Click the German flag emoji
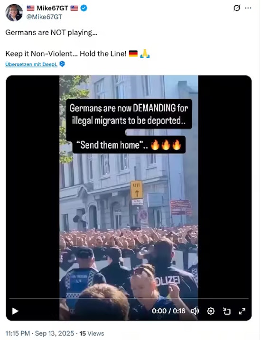The width and height of the screenshot is (261, 340). (x=133, y=53)
